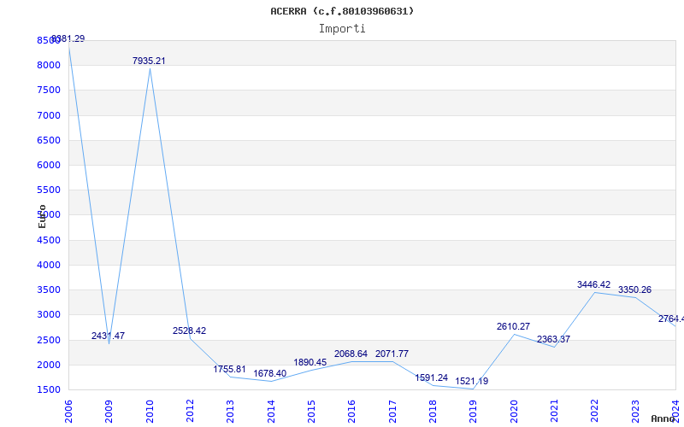Click the 5500 y-axis tick label

pyautogui.click(x=49, y=190)
